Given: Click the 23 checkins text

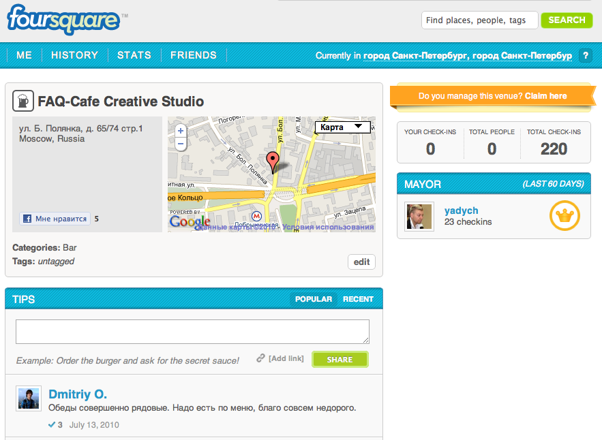Looking at the screenshot, I should tap(468, 222).
